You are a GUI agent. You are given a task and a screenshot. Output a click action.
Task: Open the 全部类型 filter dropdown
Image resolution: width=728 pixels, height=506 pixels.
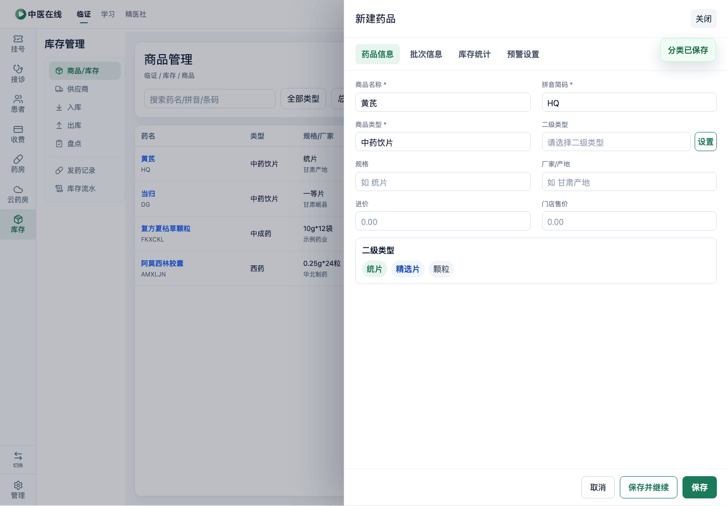(x=303, y=99)
